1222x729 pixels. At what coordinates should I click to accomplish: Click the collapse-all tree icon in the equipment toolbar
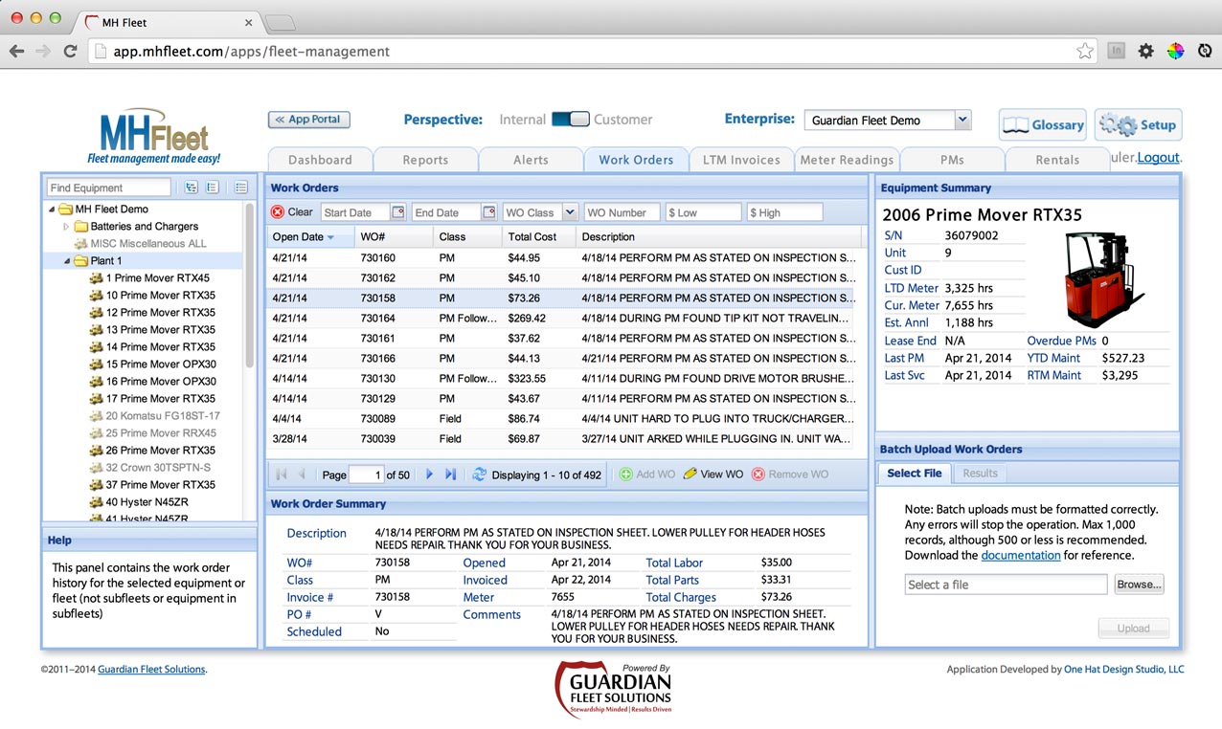tap(213, 188)
